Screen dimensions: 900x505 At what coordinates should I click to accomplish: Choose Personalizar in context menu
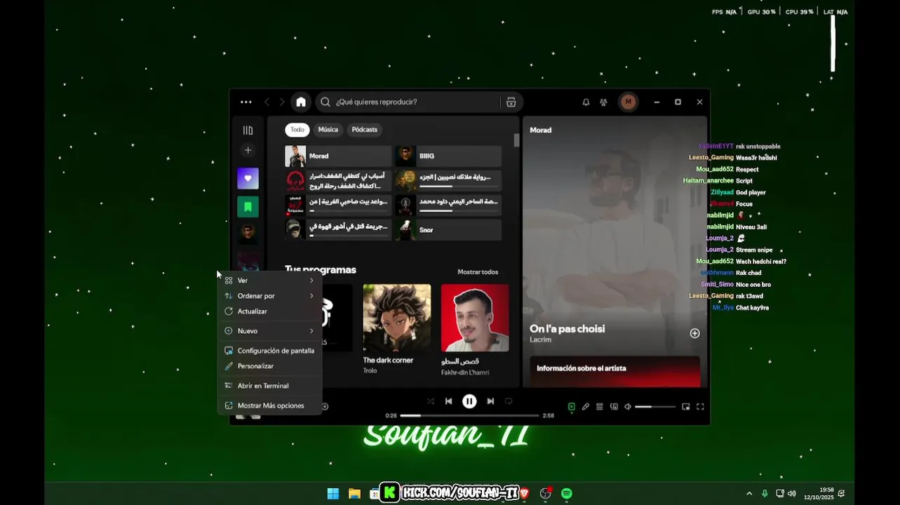269,366
